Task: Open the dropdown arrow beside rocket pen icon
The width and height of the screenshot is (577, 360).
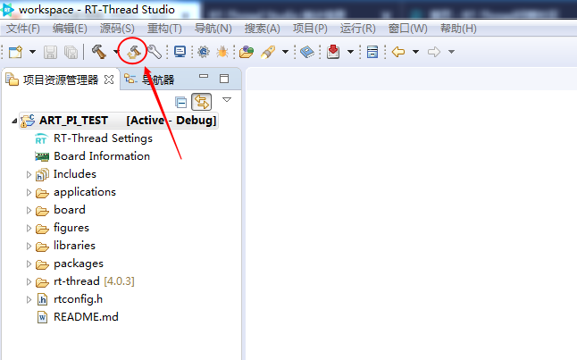Action: click(285, 52)
